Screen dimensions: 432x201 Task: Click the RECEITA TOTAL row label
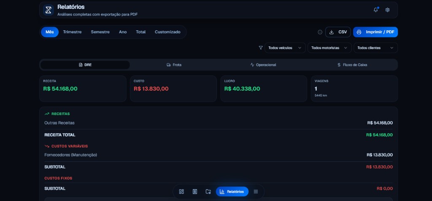[x=60, y=135]
